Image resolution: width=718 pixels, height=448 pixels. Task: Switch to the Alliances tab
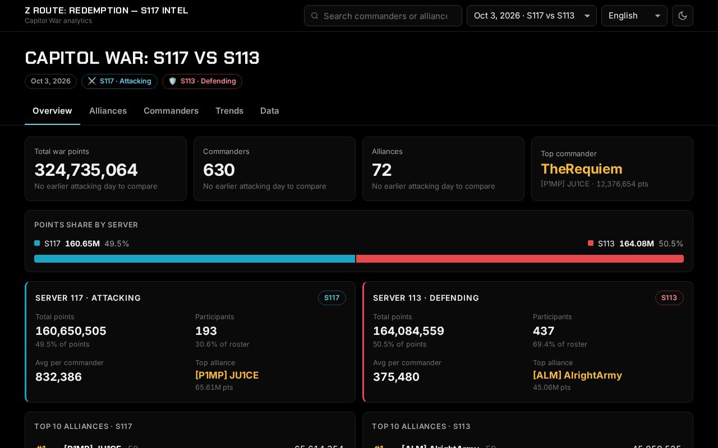click(x=108, y=111)
